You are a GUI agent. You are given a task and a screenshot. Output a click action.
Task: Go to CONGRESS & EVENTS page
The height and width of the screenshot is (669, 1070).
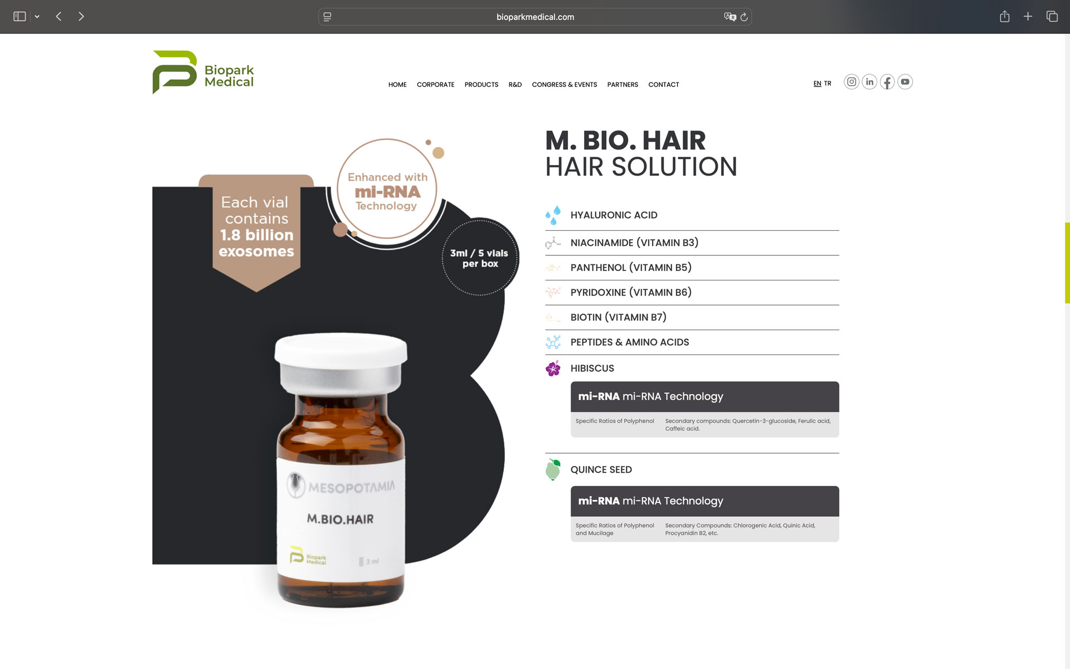click(x=564, y=85)
